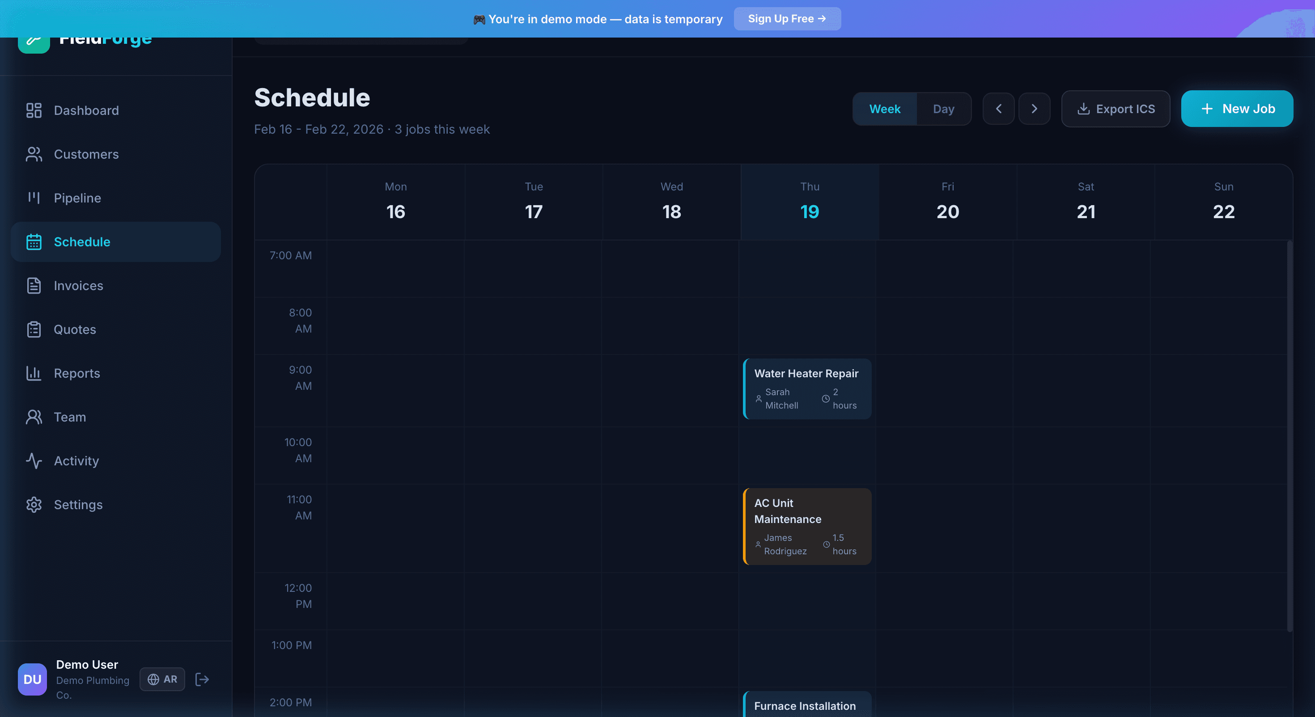
Task: Keep Week view selected
Action: 885,109
